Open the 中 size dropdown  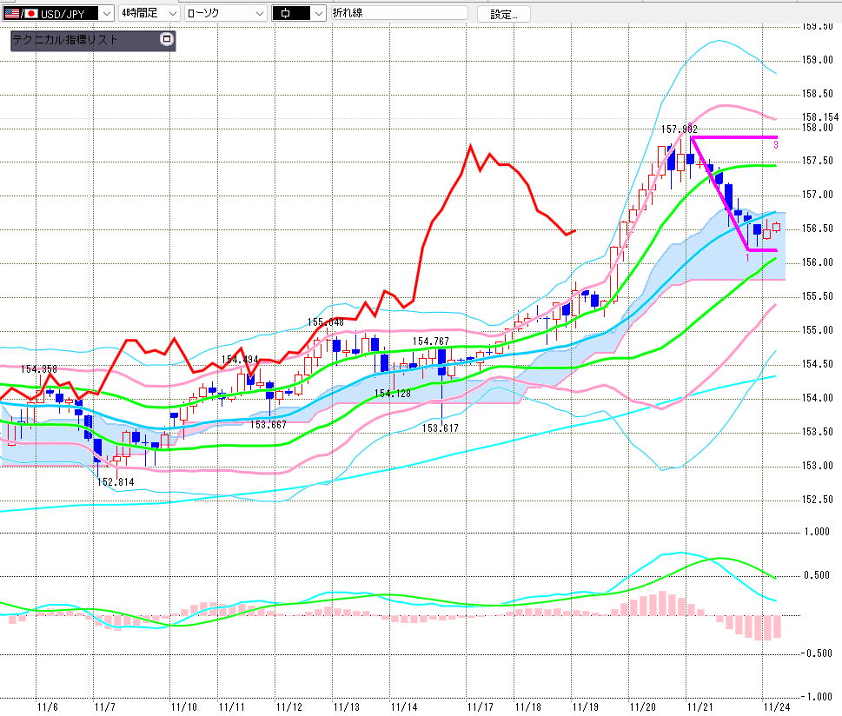318,13
